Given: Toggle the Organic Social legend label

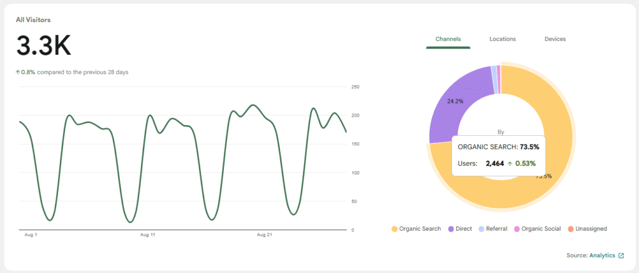Looking at the screenshot, I should [540, 229].
